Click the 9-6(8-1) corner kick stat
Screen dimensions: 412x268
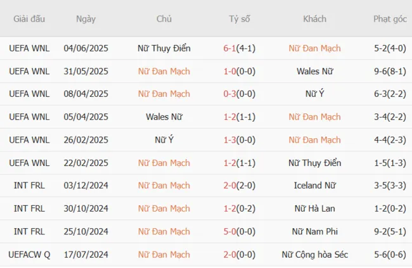coord(390,71)
